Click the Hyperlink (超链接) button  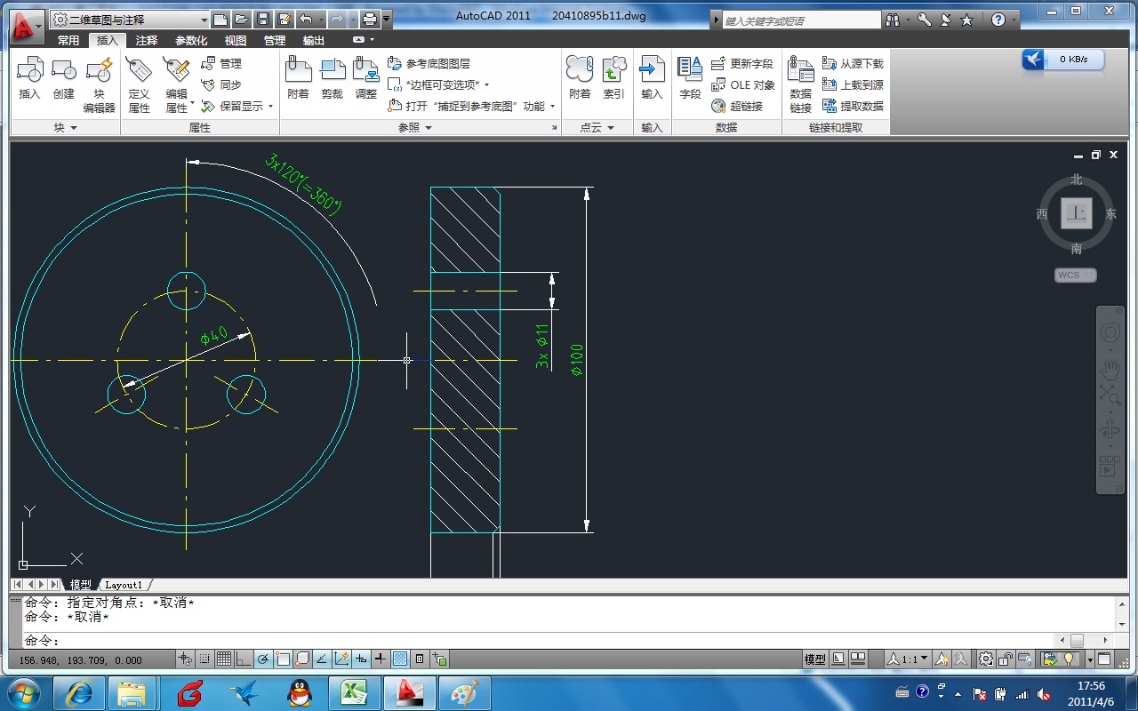(738, 106)
